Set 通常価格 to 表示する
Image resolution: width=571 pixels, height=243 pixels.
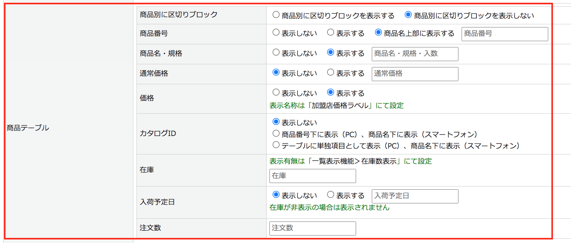coord(331,73)
